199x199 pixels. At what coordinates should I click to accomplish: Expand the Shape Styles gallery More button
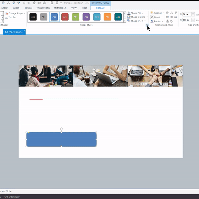pos(125,21)
